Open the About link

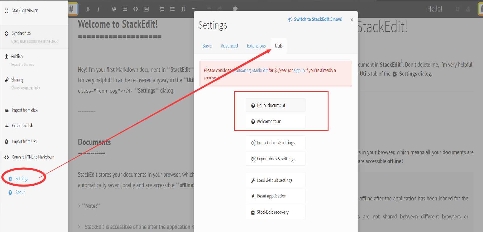tap(20, 192)
